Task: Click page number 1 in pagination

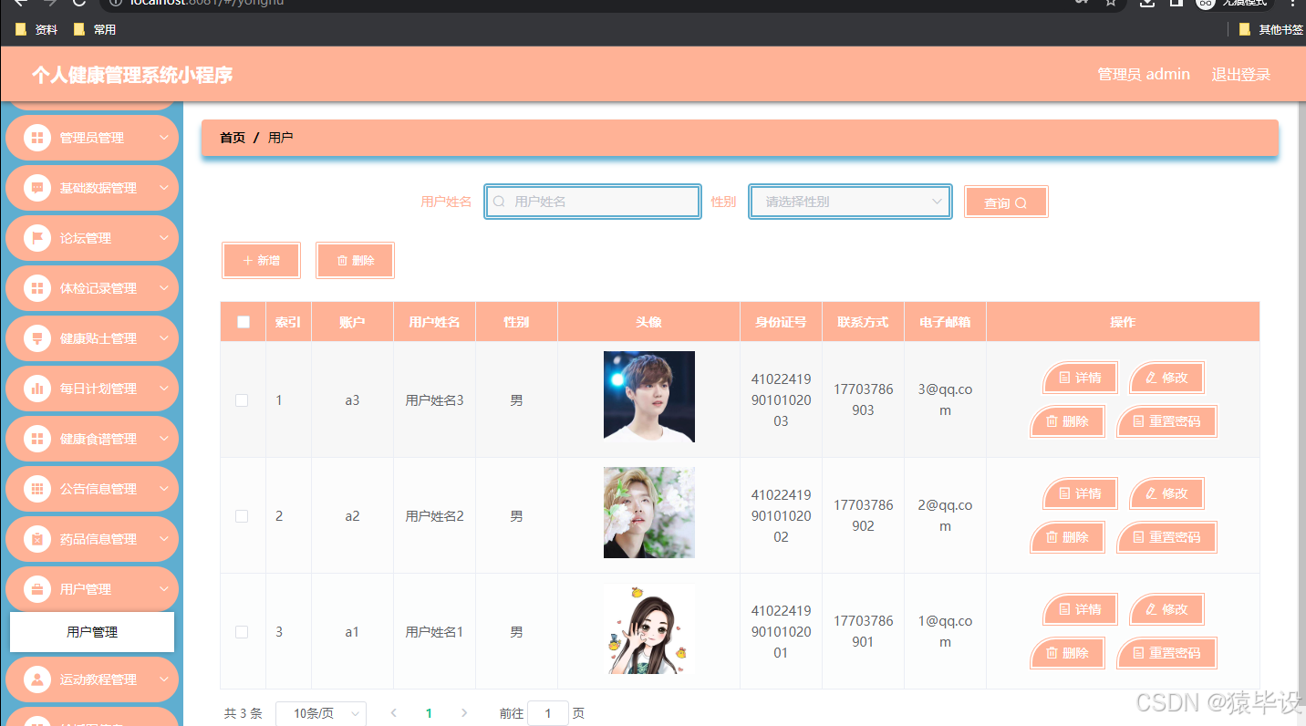Action: (429, 713)
